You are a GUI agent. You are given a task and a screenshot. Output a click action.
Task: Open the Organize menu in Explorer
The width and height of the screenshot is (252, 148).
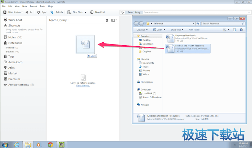[142, 30]
